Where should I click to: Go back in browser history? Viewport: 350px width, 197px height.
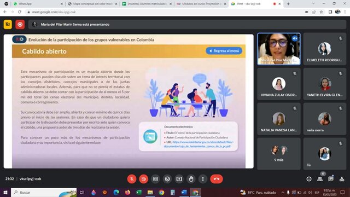click(x=5, y=12)
